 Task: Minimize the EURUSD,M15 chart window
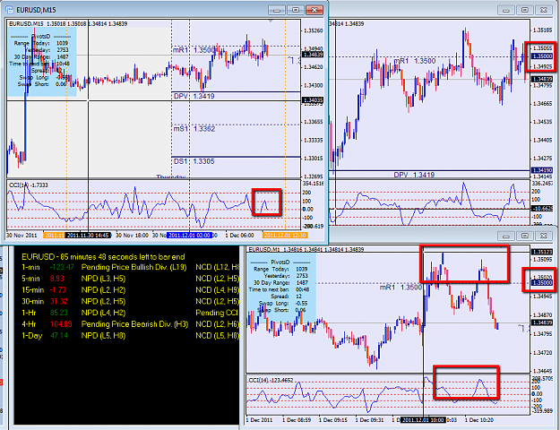point(277,10)
